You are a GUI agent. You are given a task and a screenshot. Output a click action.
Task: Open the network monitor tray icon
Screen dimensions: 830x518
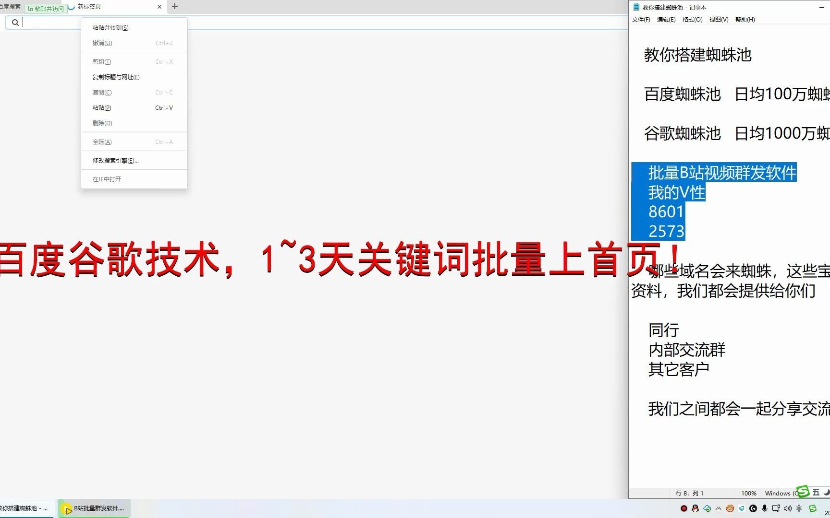click(x=776, y=508)
